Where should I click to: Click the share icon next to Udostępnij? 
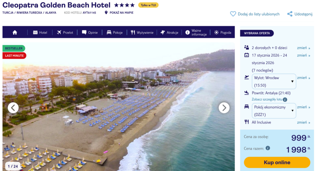290,14
